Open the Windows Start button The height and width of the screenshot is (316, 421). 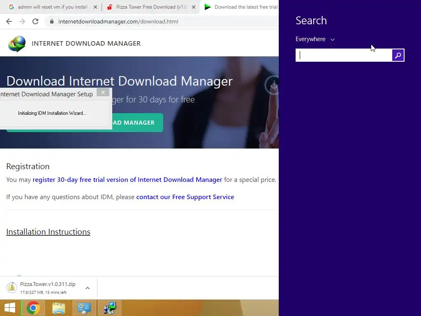point(10,308)
